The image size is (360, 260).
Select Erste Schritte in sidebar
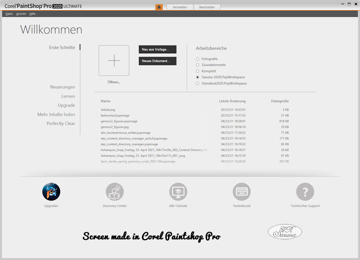click(x=62, y=47)
